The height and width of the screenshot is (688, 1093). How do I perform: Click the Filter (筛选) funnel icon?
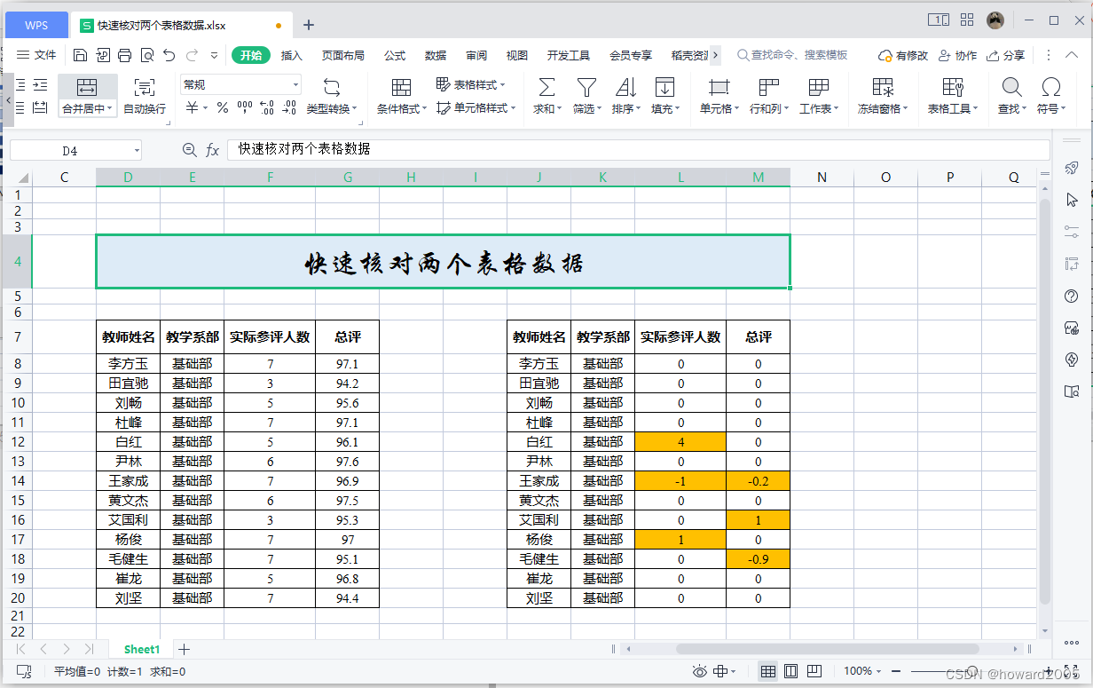[586, 87]
